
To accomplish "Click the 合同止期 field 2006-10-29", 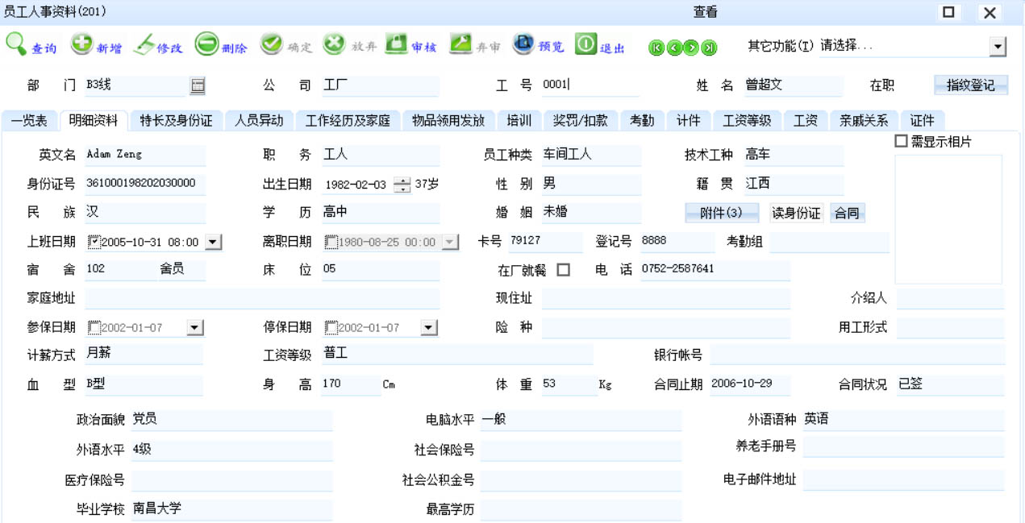I will [750, 384].
